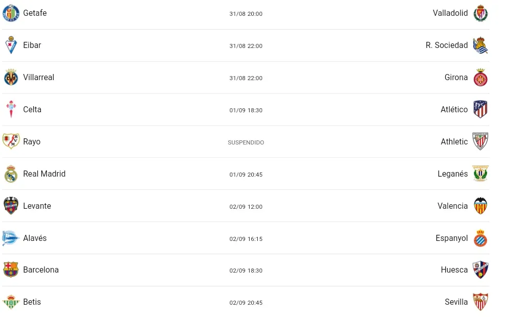Select the Sevilla club crest
507x317 pixels.
coord(480,302)
